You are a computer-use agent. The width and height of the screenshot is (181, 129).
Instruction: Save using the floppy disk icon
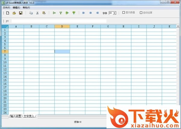[x=21, y=13]
